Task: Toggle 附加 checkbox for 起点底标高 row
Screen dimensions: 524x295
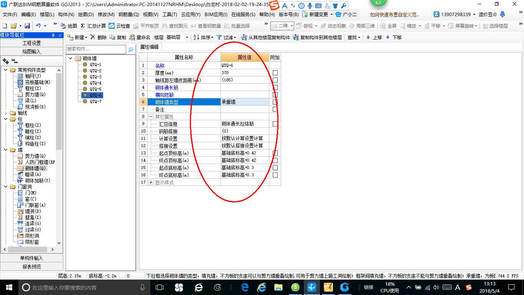Action: [275, 167]
